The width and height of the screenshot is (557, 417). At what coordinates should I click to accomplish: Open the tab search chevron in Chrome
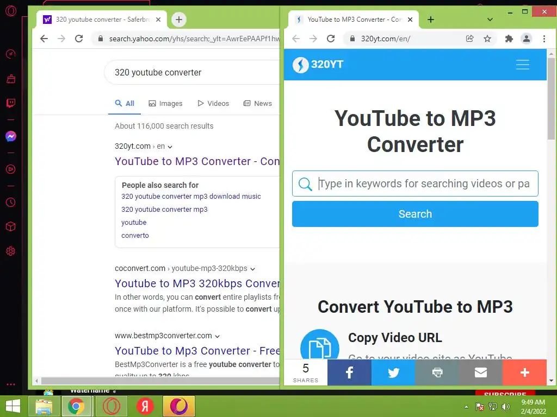(490, 20)
